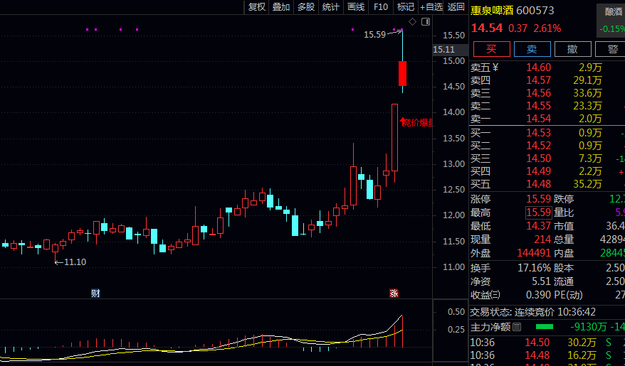Open the 酿酒 sector box
This screenshot has height=366, width=625.
click(611, 21)
